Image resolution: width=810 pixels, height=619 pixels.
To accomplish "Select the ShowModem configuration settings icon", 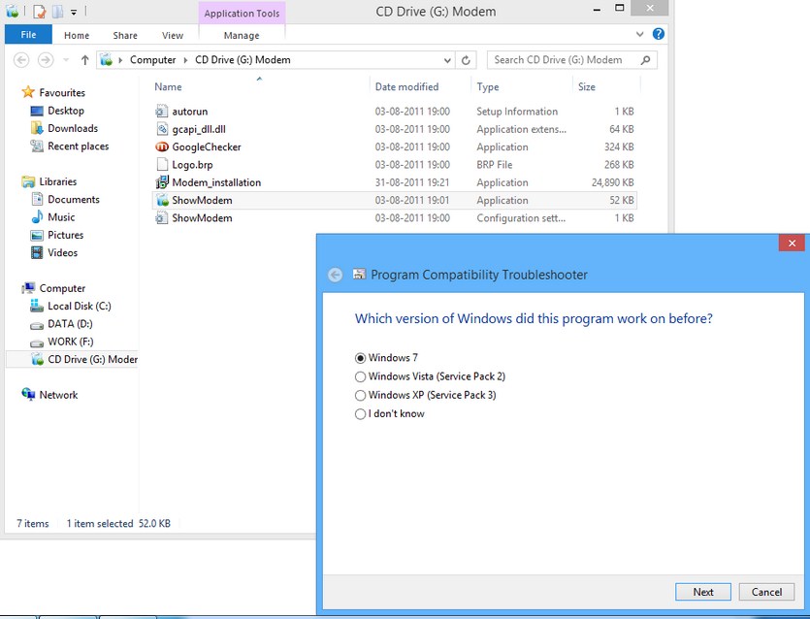I will pos(162,217).
